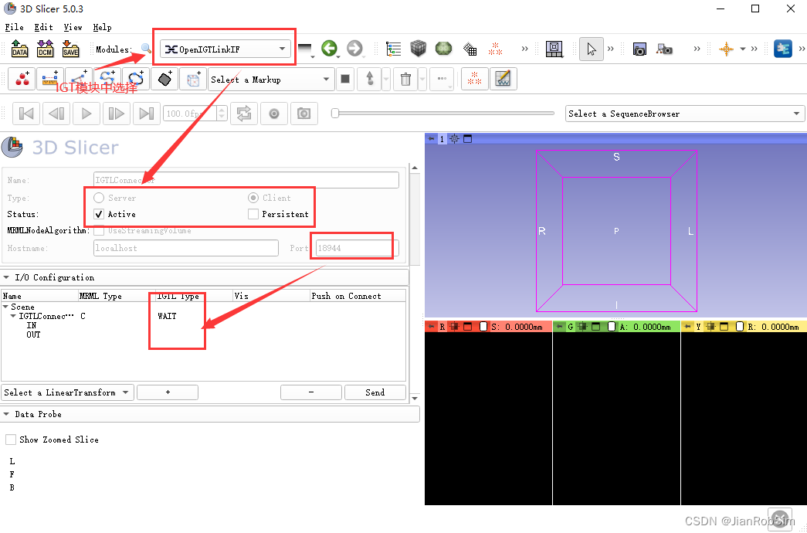Click the green back navigation arrow
Image resolution: width=807 pixels, height=533 pixels.
pos(331,48)
